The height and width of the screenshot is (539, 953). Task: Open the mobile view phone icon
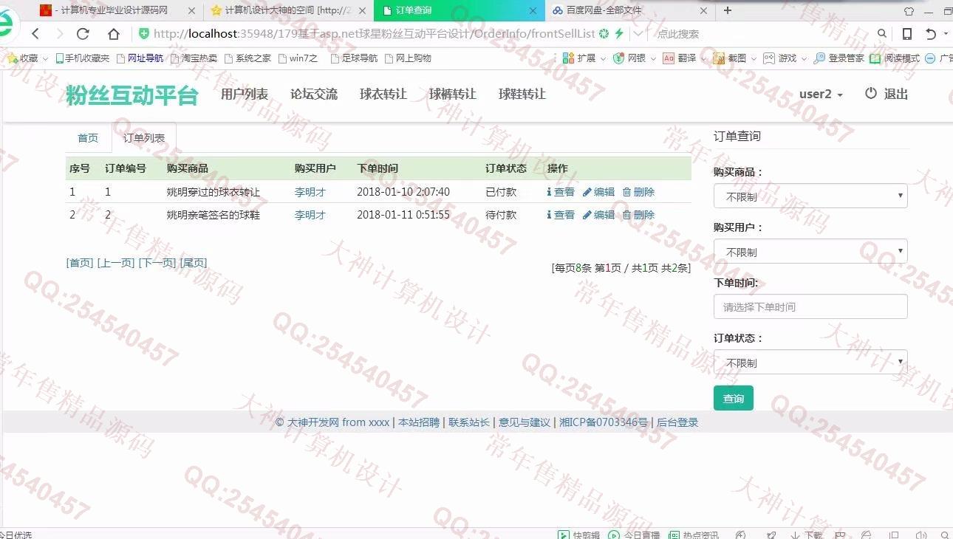907,34
